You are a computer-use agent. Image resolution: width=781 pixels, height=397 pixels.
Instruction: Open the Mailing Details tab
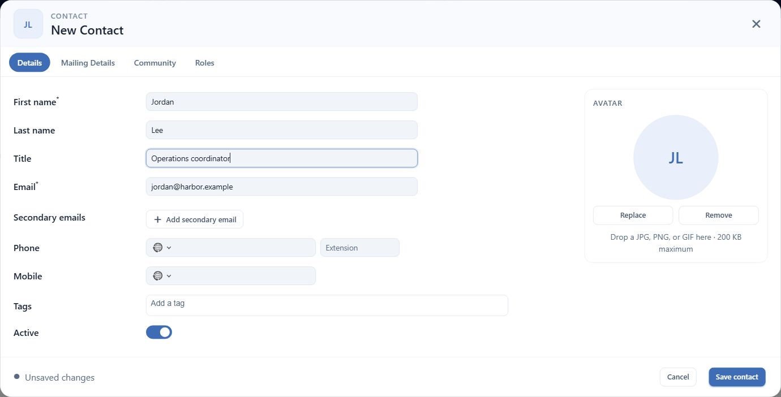[x=88, y=63]
